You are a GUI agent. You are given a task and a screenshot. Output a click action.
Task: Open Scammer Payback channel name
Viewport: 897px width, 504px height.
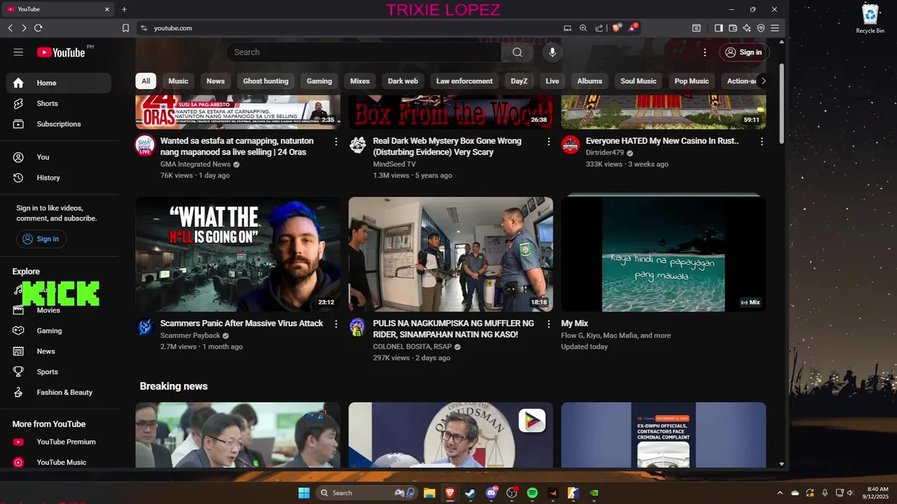pos(190,336)
